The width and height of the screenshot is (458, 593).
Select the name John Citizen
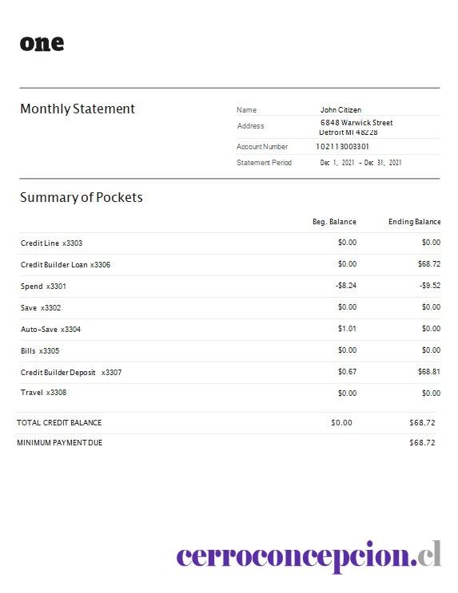coord(341,109)
